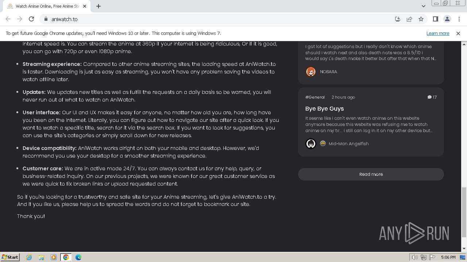Image resolution: width=467 pixels, height=262 pixels.
Task: Dismiss the Chrome update notification bar
Action: (x=458, y=33)
